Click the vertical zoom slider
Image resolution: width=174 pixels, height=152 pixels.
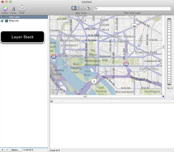pyautogui.click(x=169, y=52)
